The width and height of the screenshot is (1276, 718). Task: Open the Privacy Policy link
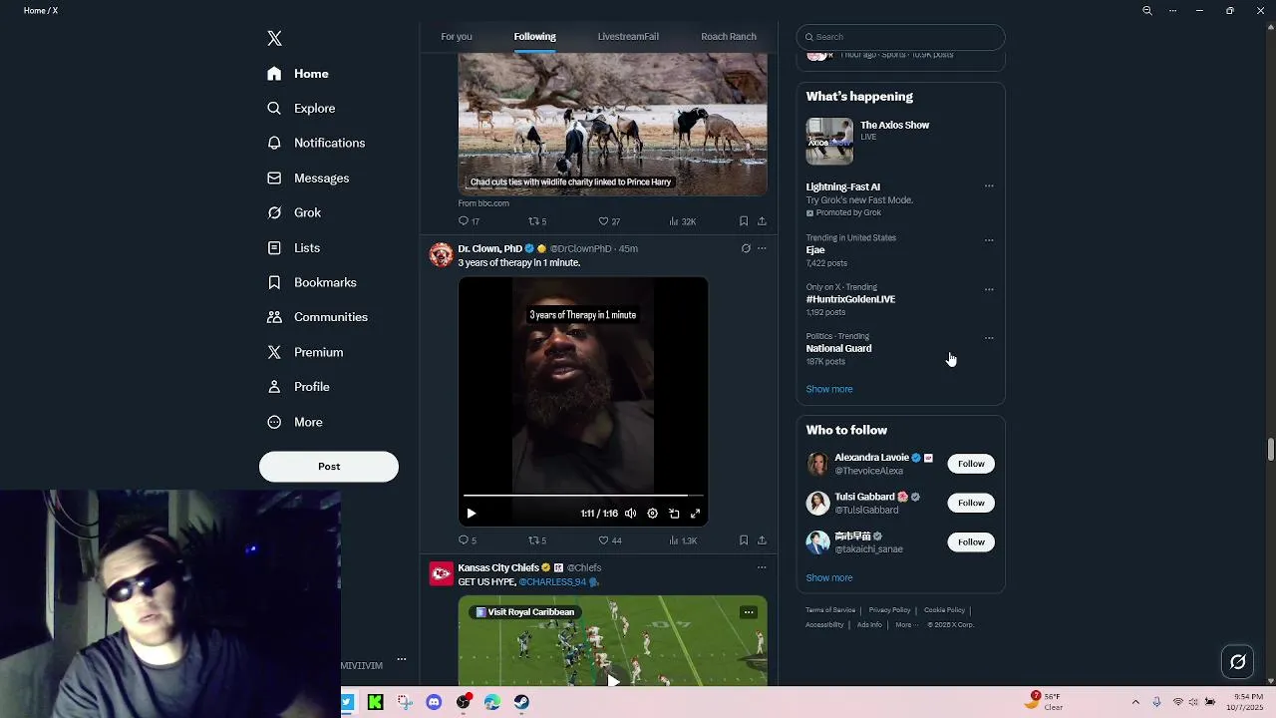tap(889, 610)
